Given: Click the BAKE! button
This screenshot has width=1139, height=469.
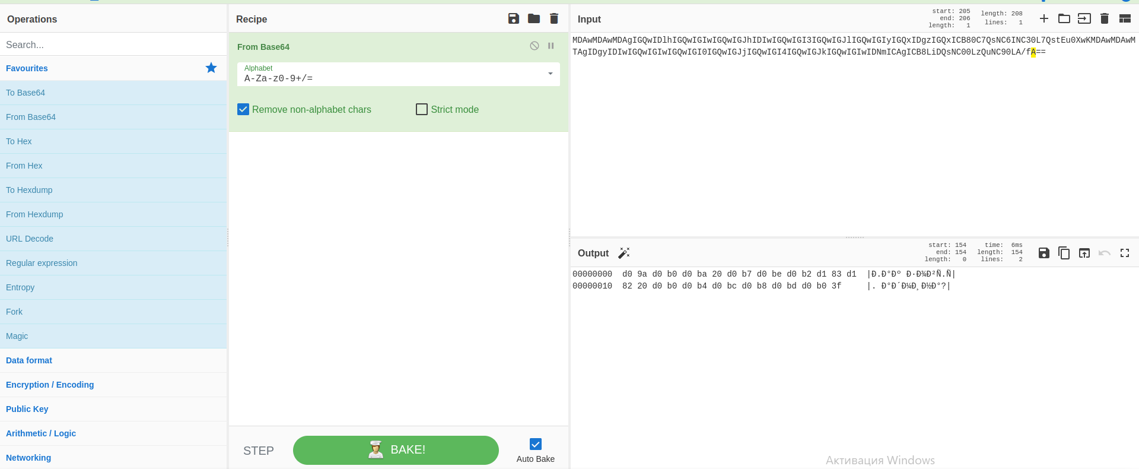Looking at the screenshot, I should tap(396, 450).
